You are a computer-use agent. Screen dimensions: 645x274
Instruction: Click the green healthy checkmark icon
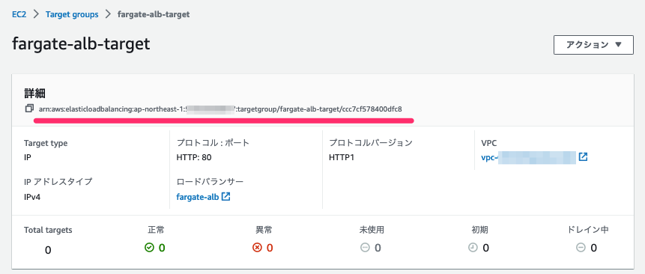pos(149,247)
